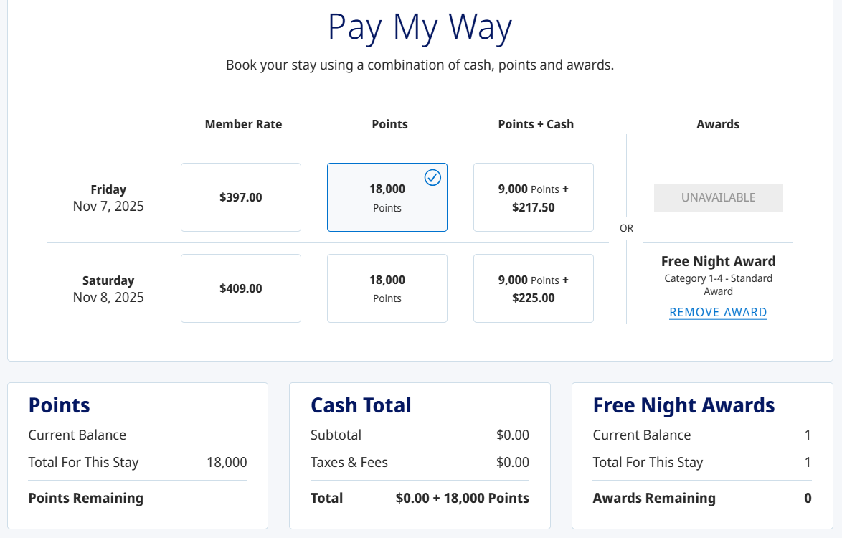Image resolution: width=842 pixels, height=538 pixels.
Task: Click the Pay My Way page title
Action: coord(420,27)
